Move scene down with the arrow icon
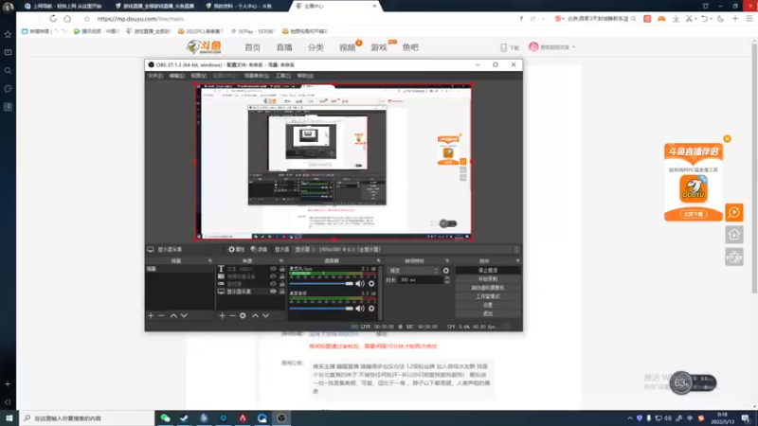758x426 pixels. coord(184,315)
